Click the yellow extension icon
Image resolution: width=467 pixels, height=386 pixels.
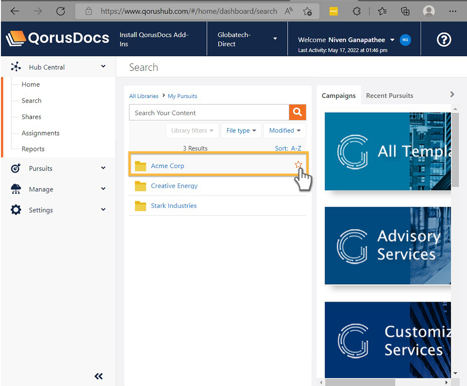333,11
